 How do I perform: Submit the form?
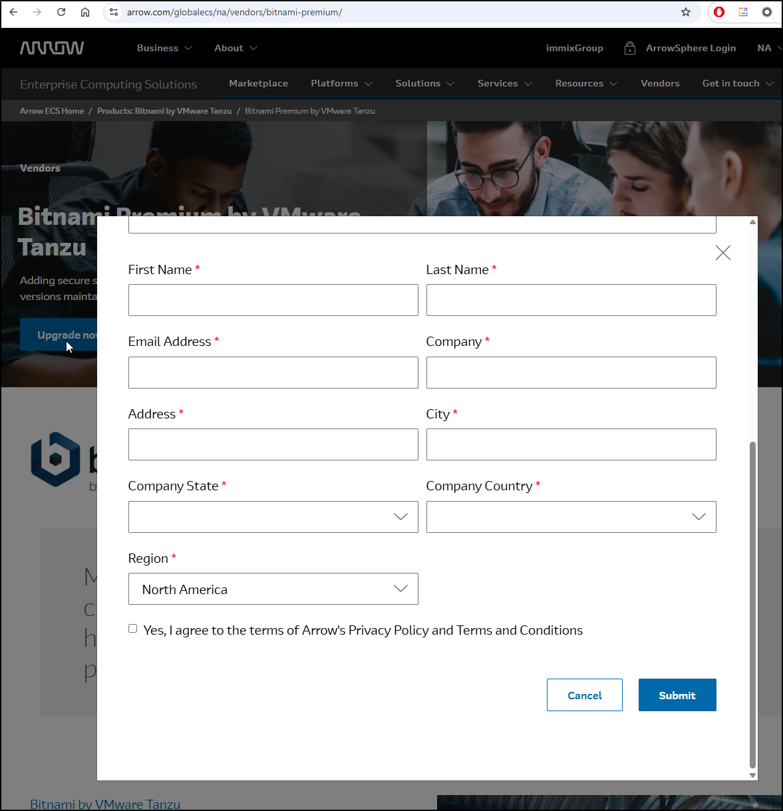[677, 695]
